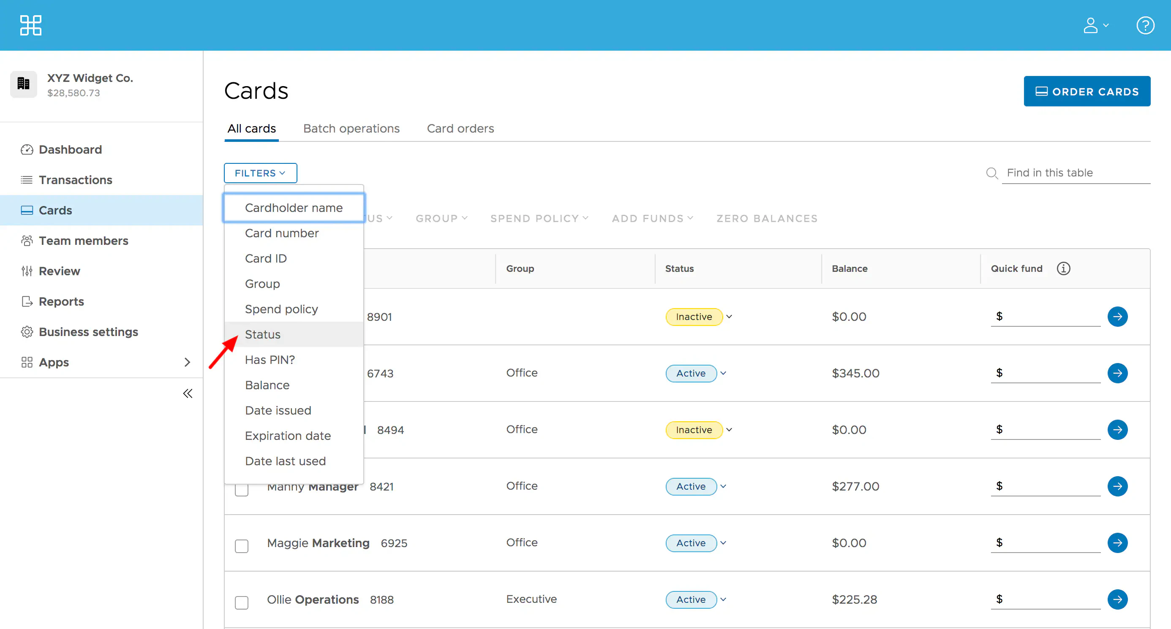Image resolution: width=1171 pixels, height=629 pixels.
Task: Open status dropdown for card 6743
Action: click(x=723, y=373)
